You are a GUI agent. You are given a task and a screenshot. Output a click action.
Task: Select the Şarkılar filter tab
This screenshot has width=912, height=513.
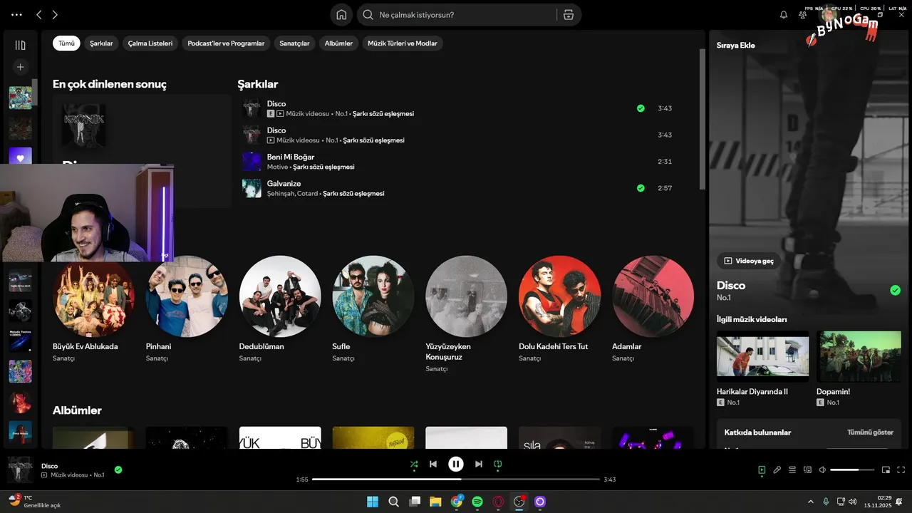(101, 43)
